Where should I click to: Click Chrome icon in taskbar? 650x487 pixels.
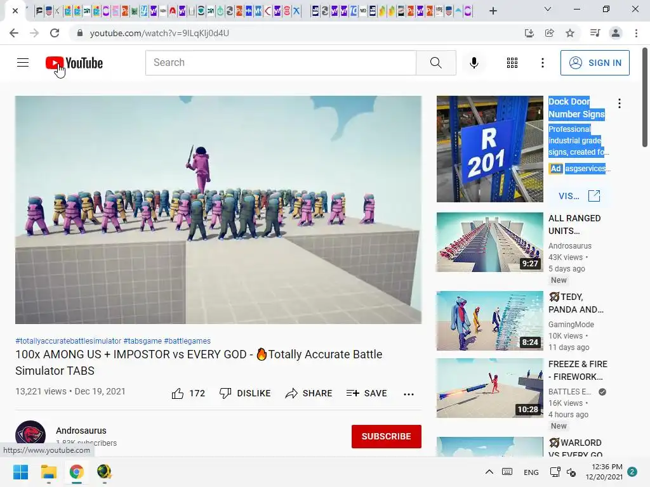point(77,472)
